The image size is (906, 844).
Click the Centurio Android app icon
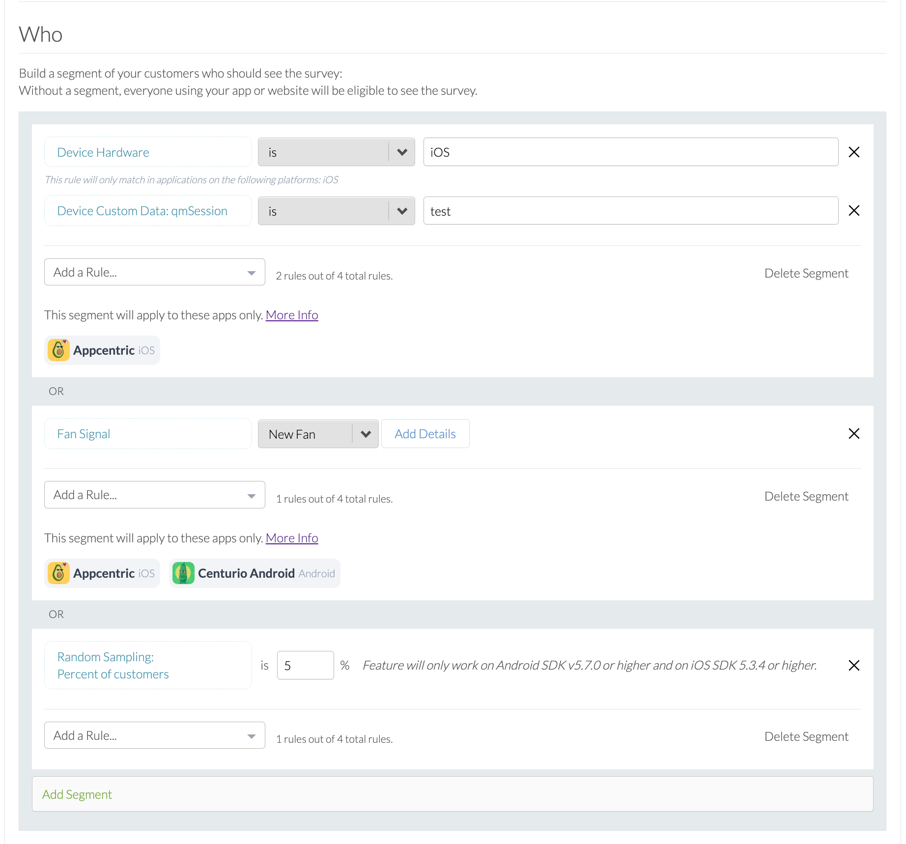[183, 573]
